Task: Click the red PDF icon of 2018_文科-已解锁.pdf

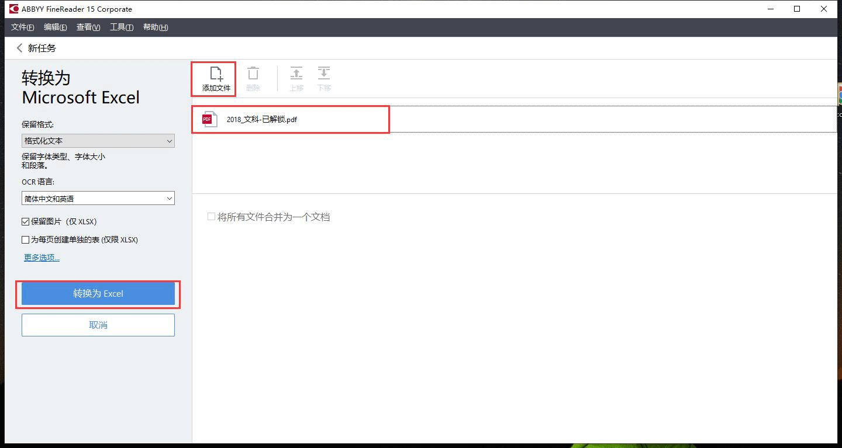Action: (x=209, y=119)
